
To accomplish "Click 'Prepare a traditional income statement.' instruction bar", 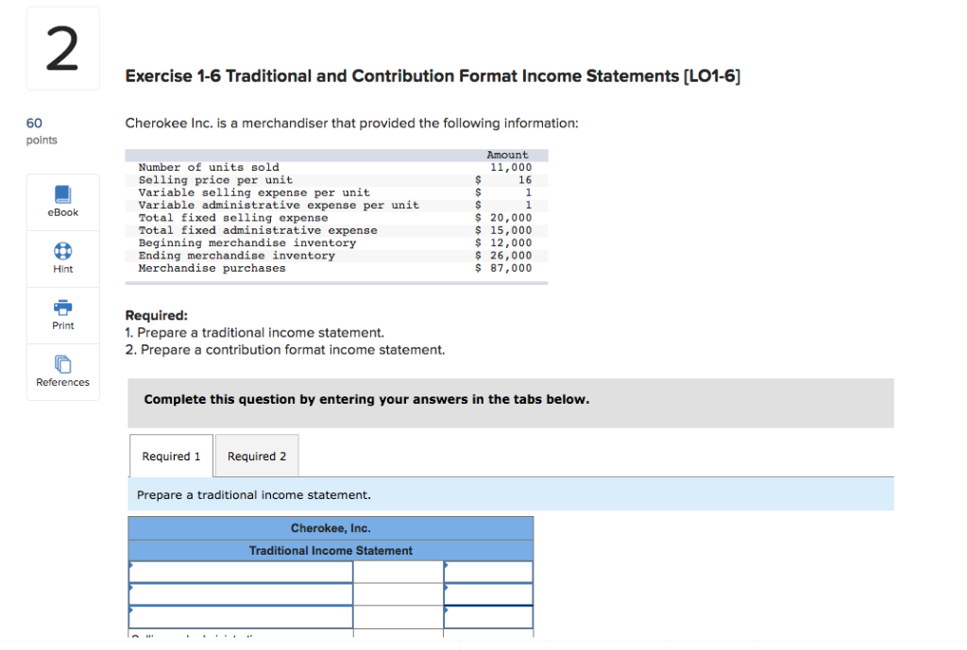I will click(x=511, y=494).
